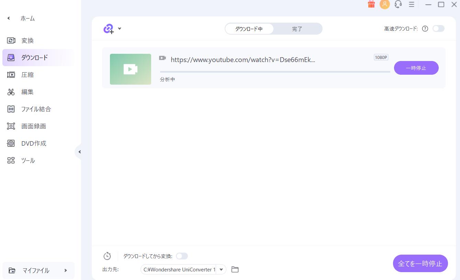Viewport: 460px width, 280px height.
Task: Click the 高速ダウンロード help question mark
Action: coord(425,29)
